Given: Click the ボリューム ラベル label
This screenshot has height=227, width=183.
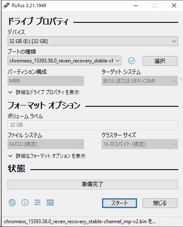Looking at the screenshot, I should pos(25,116).
